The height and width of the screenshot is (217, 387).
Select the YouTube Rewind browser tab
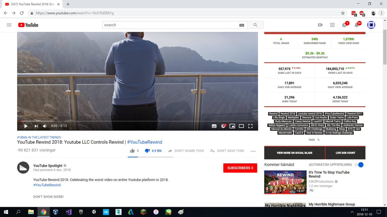point(32,4)
